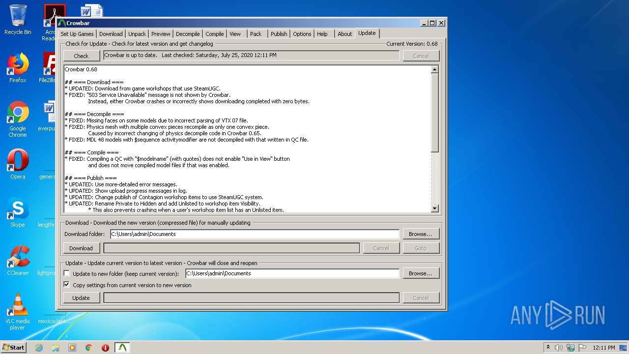Click the taskbar clock
This screenshot has height=354, width=629.
603,348
